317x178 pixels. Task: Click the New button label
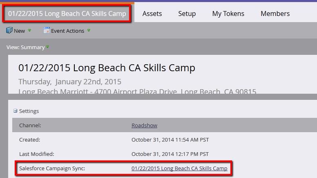click(19, 31)
